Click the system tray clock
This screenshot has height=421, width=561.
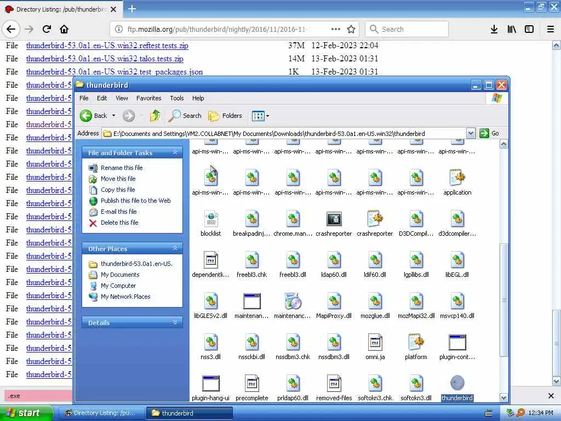coord(541,413)
